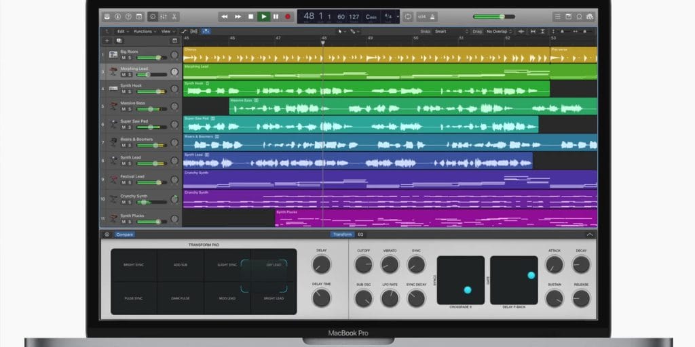This screenshot has height=347, width=695.
Task: Open the List Editors icon
Action: (x=558, y=17)
